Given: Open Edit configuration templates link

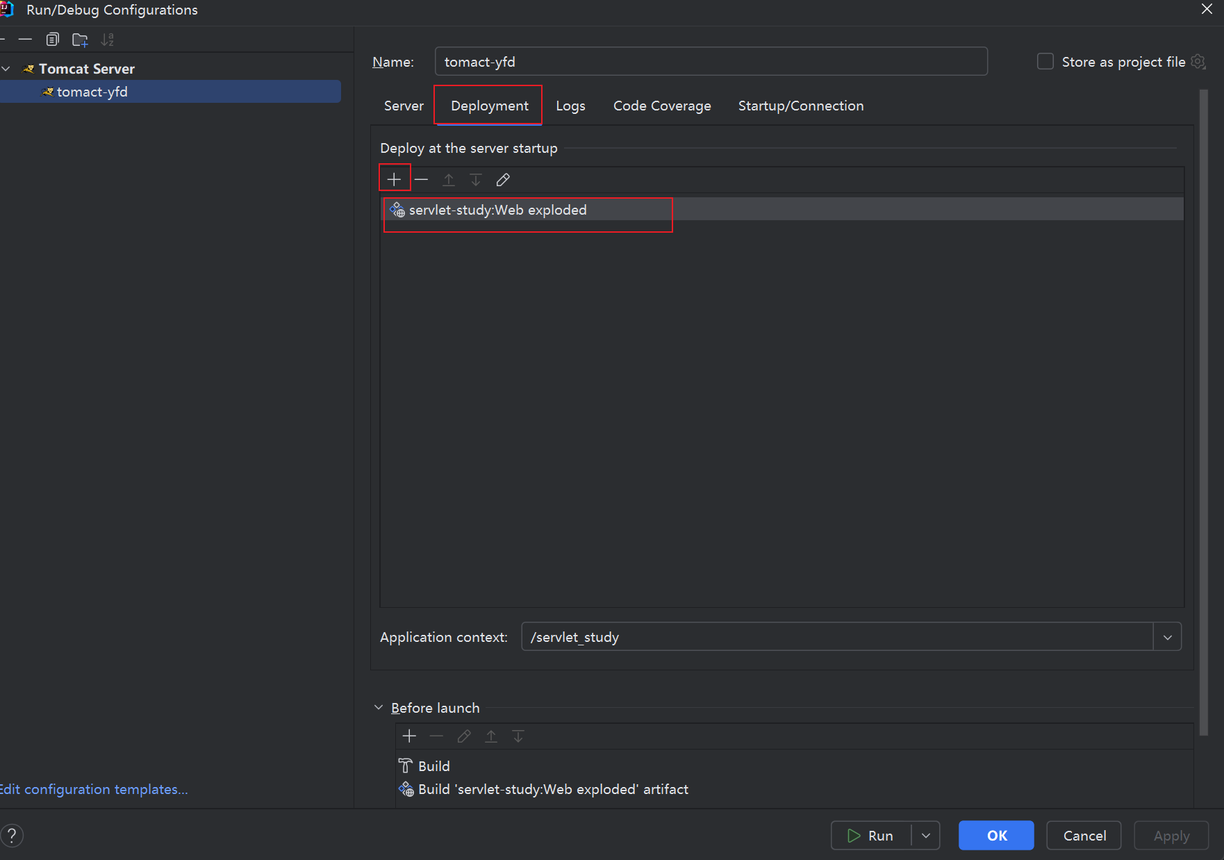Looking at the screenshot, I should click(94, 789).
